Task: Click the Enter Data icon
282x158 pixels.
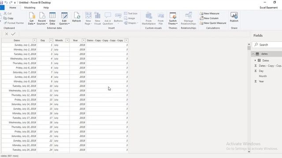Action: (52, 18)
